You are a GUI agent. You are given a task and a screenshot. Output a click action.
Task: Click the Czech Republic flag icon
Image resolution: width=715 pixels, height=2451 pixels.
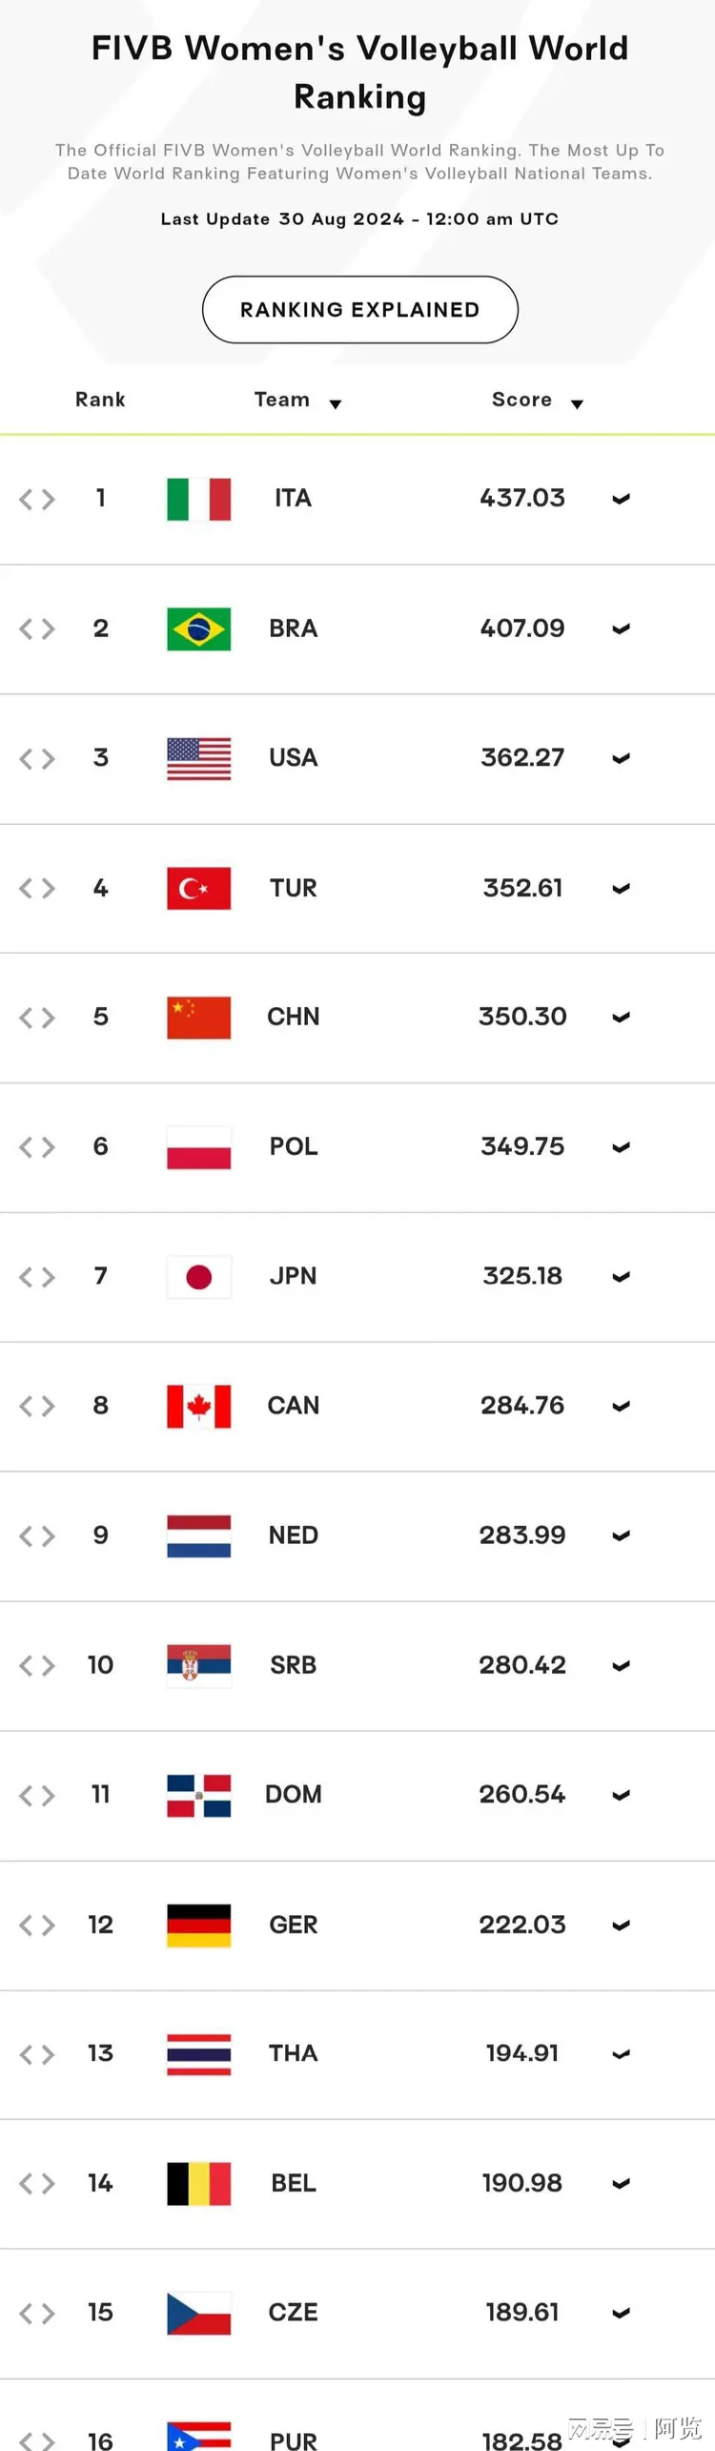point(198,2314)
